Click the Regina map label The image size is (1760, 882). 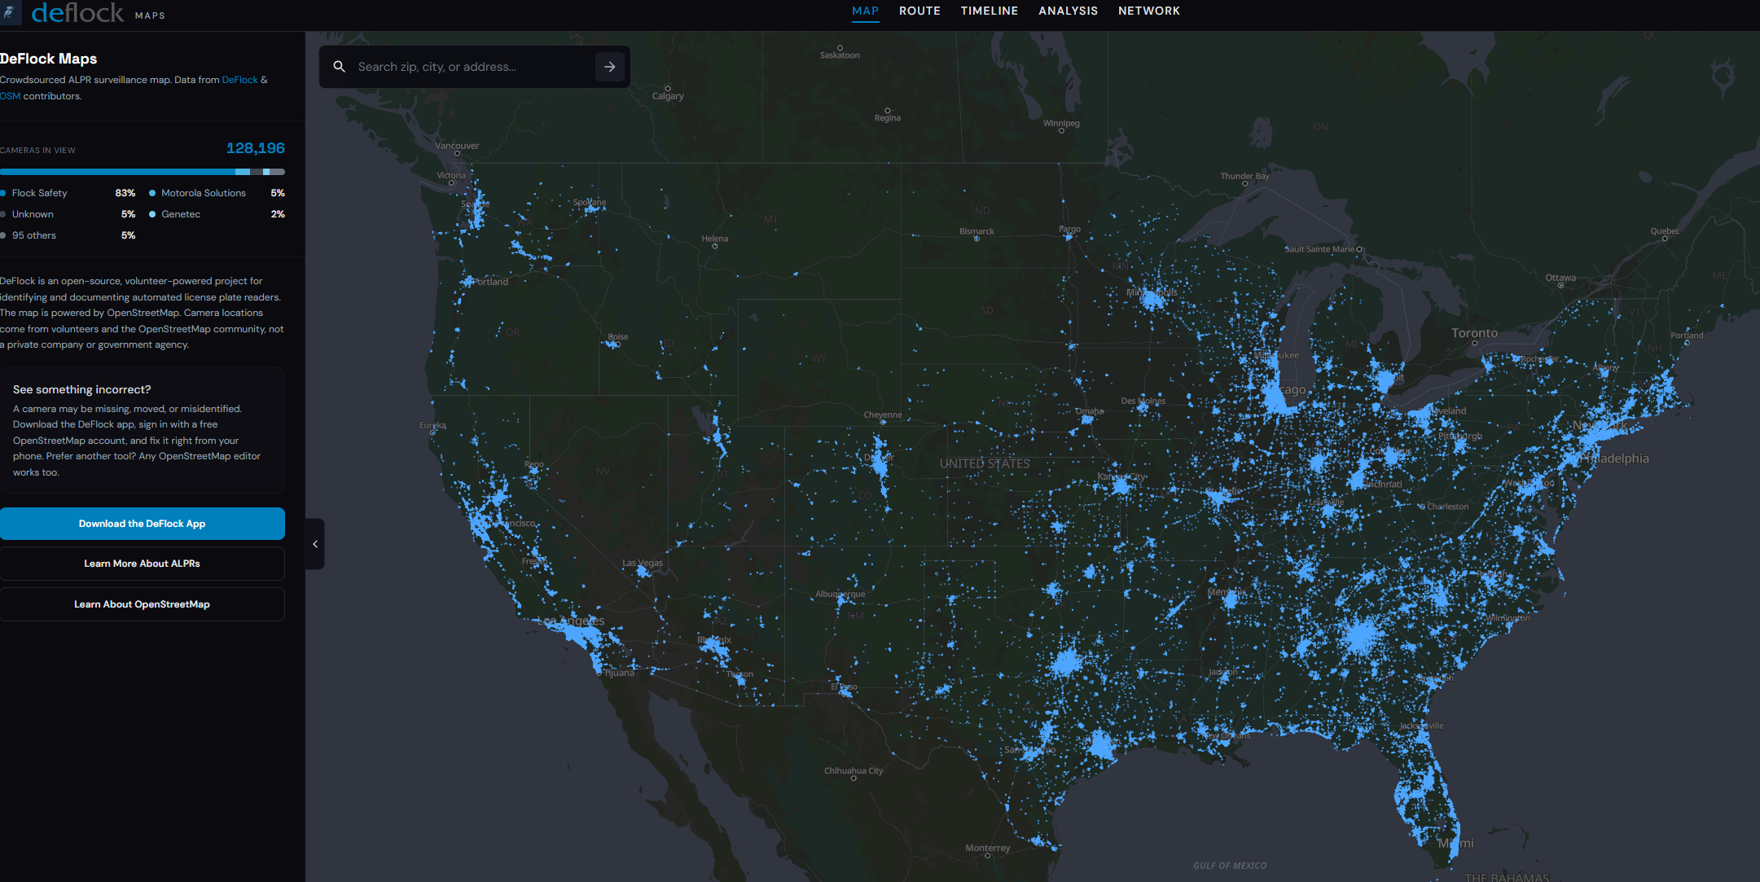(x=888, y=118)
